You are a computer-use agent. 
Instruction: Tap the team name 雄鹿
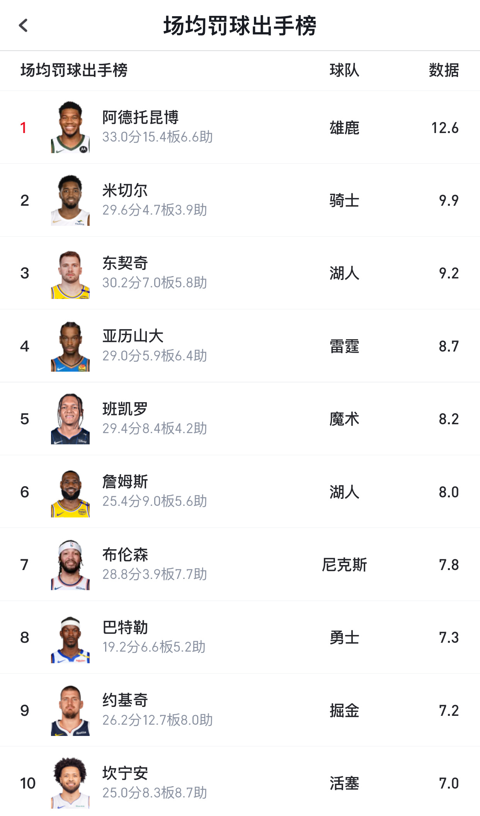(344, 128)
